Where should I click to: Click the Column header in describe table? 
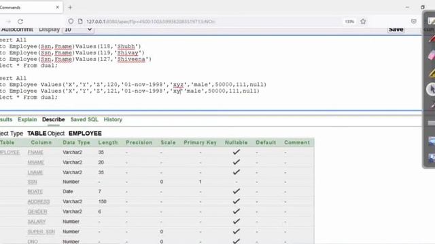click(41, 142)
